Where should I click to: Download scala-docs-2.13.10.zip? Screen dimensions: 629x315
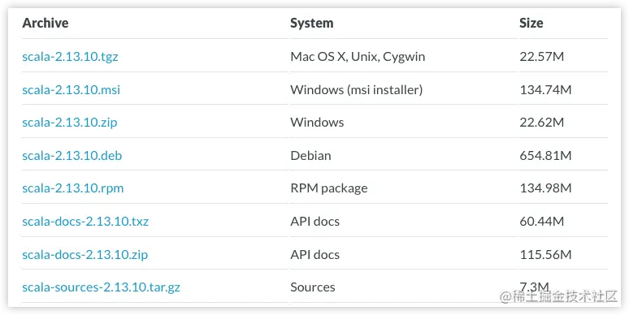pos(85,254)
